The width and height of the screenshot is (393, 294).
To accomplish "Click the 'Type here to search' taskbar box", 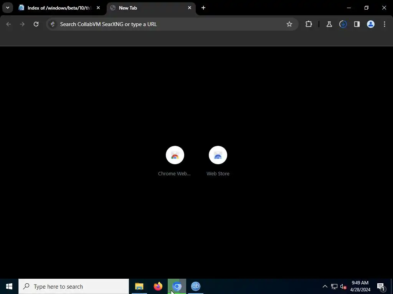I will point(74,286).
